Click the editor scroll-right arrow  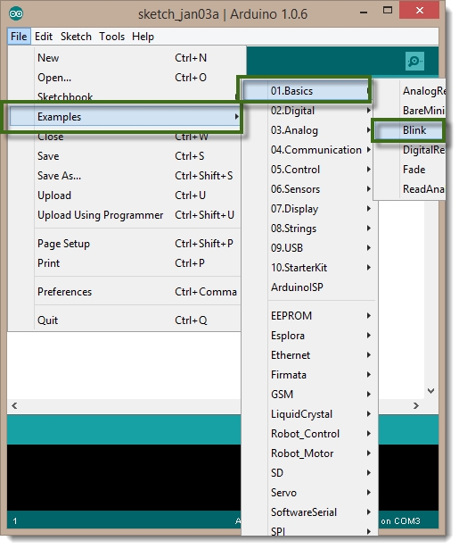pos(415,405)
